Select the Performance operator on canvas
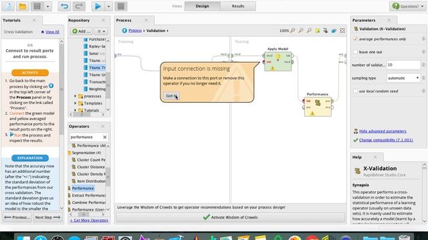428x240 pixels. (318, 107)
